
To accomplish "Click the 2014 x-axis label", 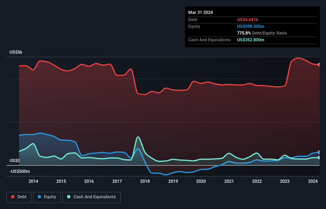I will 33,181.
